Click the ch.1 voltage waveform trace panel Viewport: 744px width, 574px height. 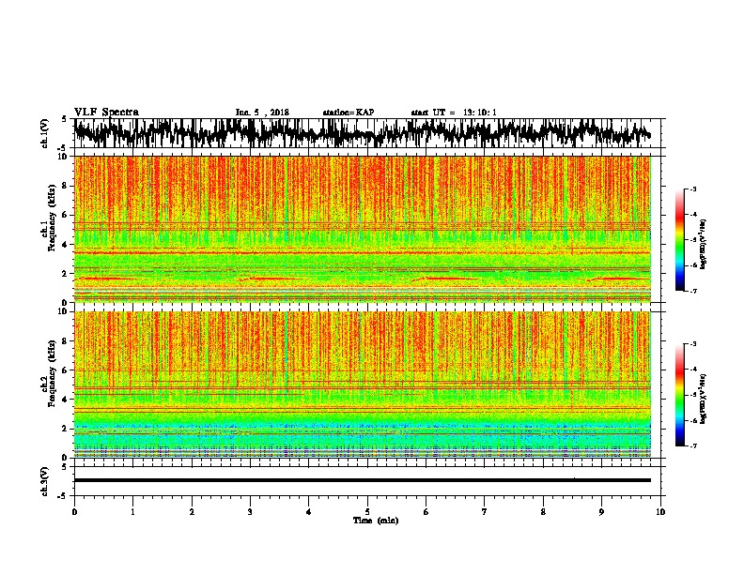click(x=366, y=133)
